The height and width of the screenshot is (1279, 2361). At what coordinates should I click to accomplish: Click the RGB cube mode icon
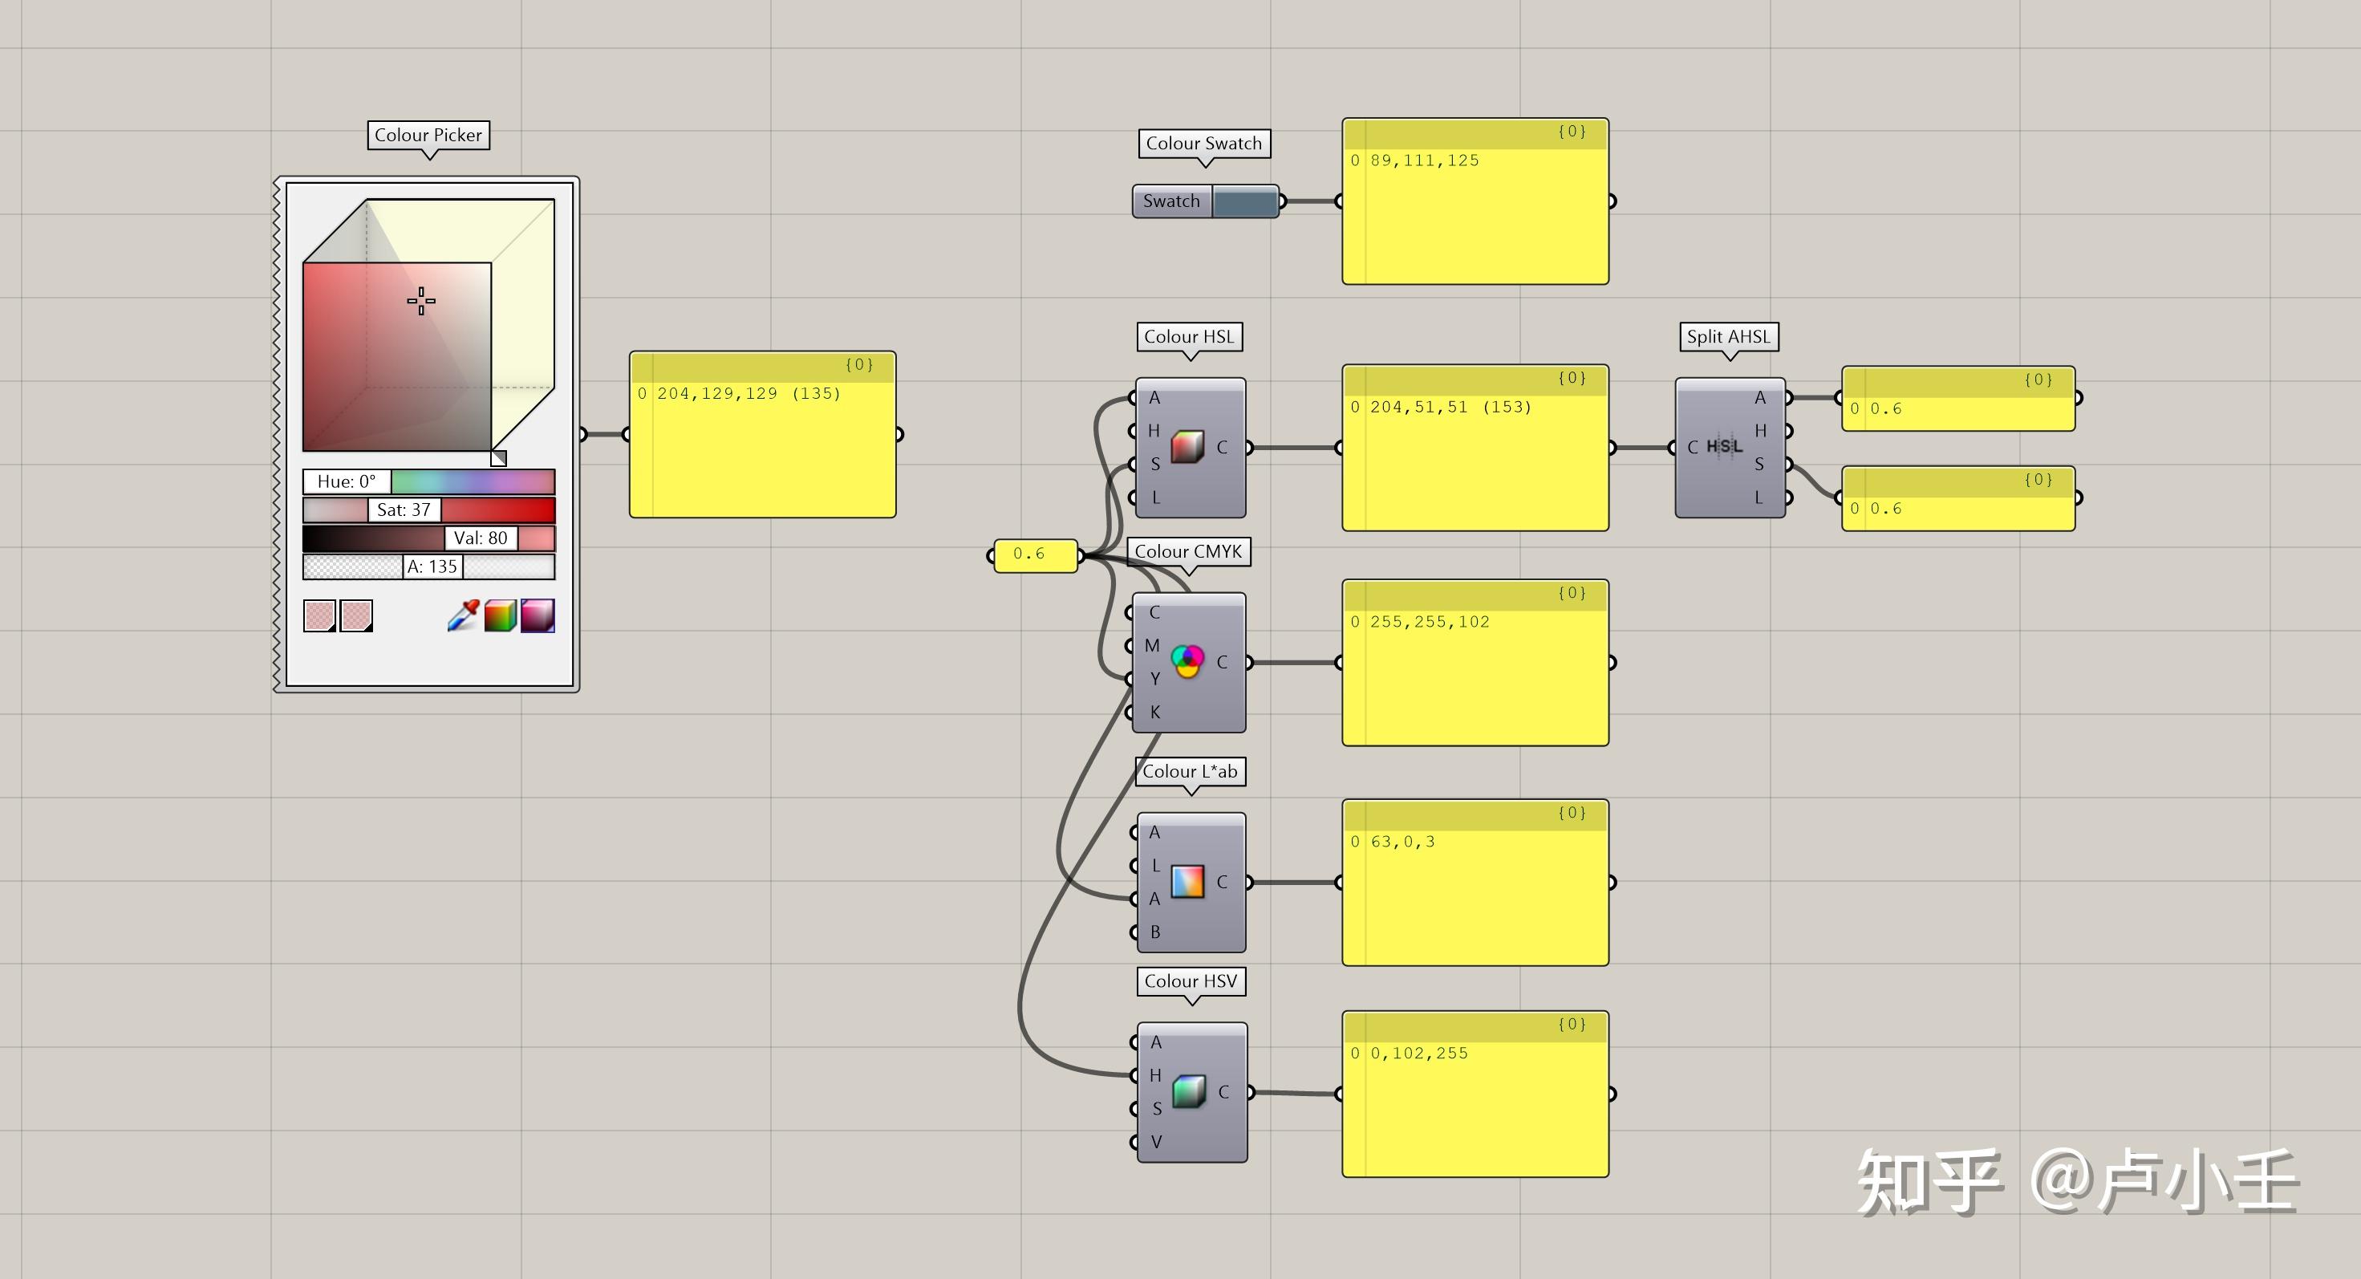(501, 615)
